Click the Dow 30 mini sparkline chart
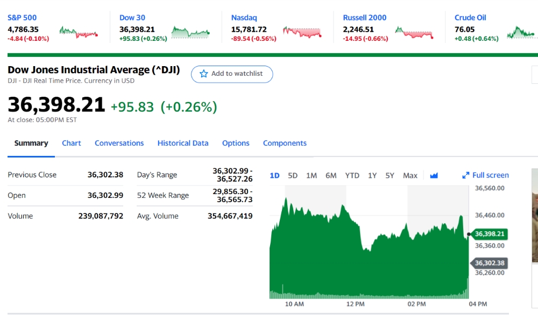538x315 pixels. (x=190, y=32)
